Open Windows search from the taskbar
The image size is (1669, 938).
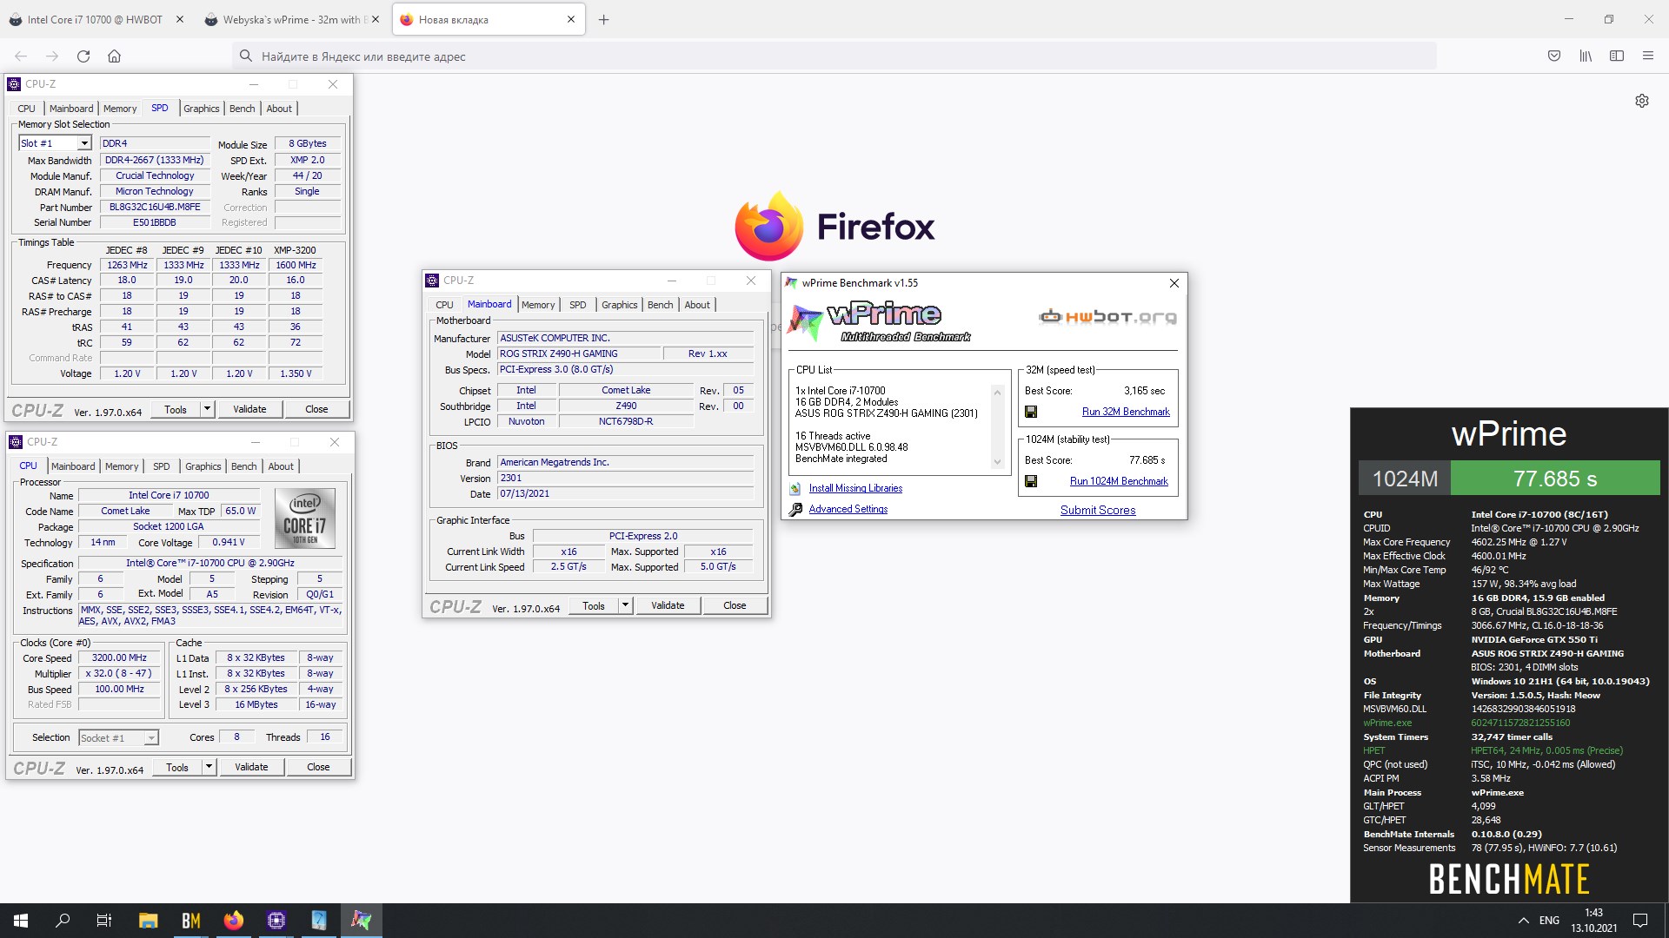pyautogui.click(x=63, y=921)
